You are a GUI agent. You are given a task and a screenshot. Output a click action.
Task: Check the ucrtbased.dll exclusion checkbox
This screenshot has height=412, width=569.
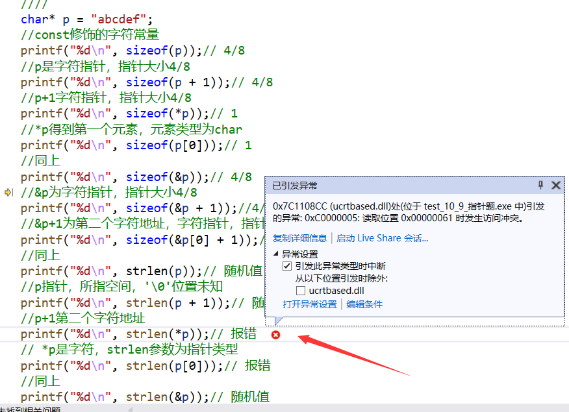pyautogui.click(x=301, y=291)
